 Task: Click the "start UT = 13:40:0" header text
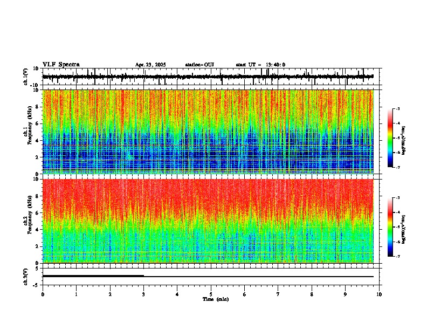click(x=260, y=65)
